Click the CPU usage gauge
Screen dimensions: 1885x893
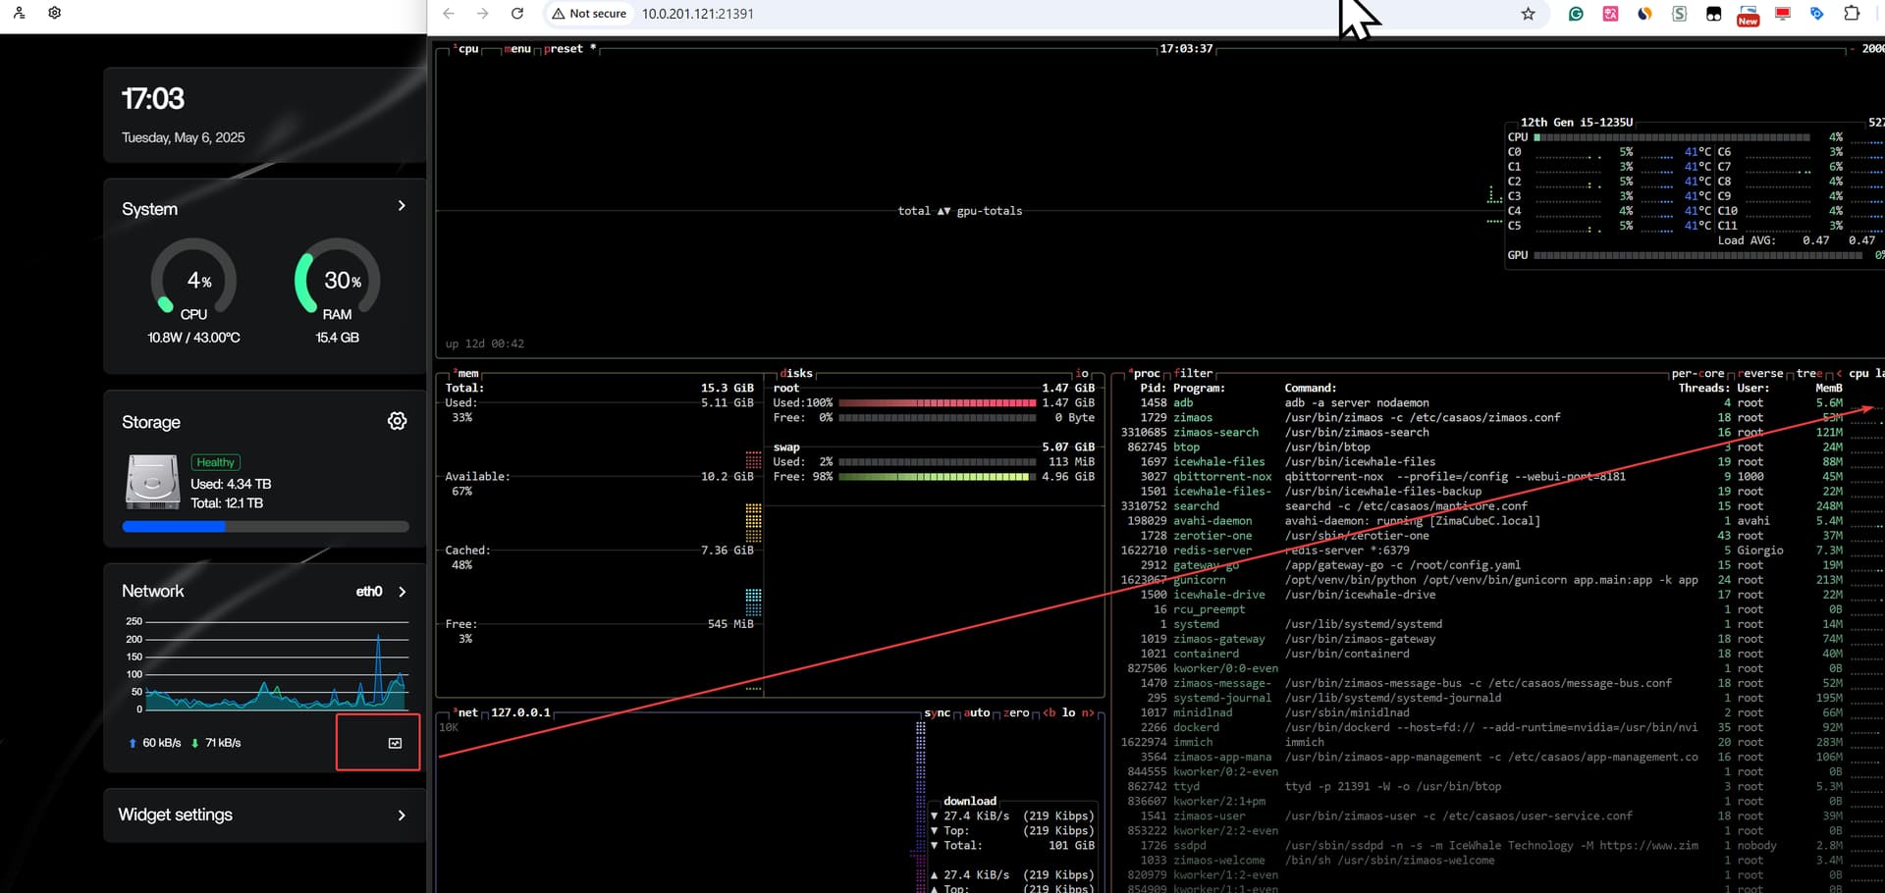[x=193, y=281]
